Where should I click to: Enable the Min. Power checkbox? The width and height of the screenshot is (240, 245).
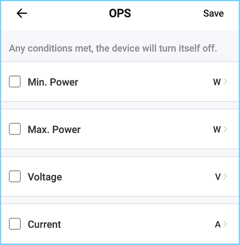(x=15, y=82)
